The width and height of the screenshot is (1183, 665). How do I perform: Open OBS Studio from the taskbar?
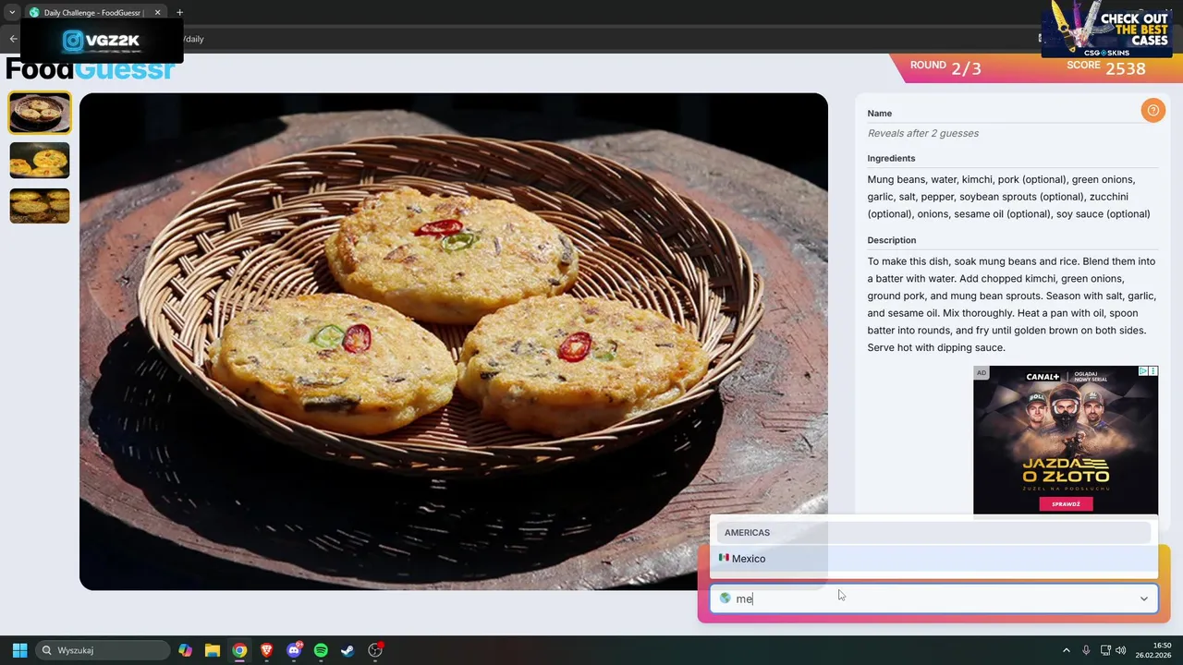(x=375, y=650)
